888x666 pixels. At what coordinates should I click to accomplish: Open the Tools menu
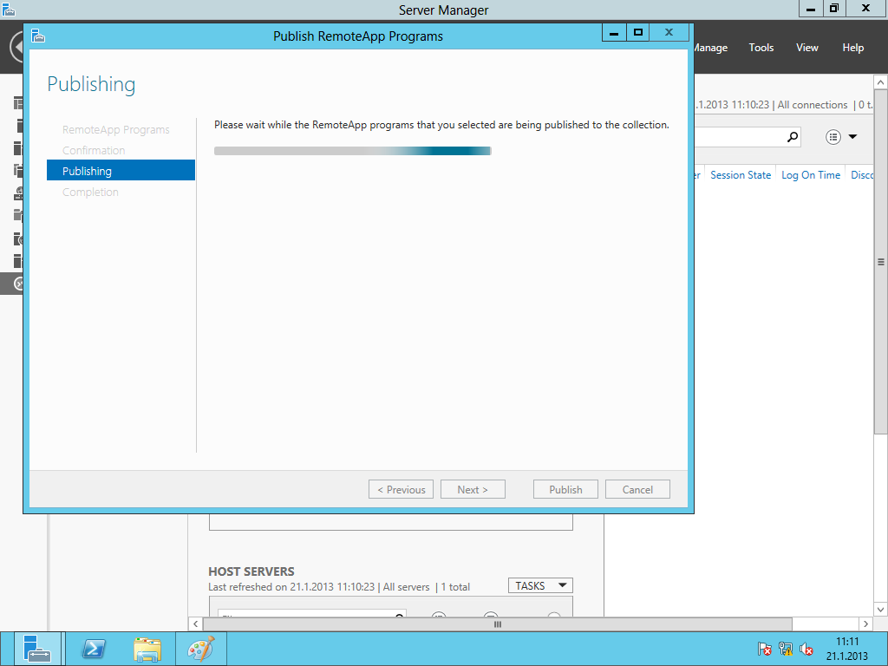[761, 48]
